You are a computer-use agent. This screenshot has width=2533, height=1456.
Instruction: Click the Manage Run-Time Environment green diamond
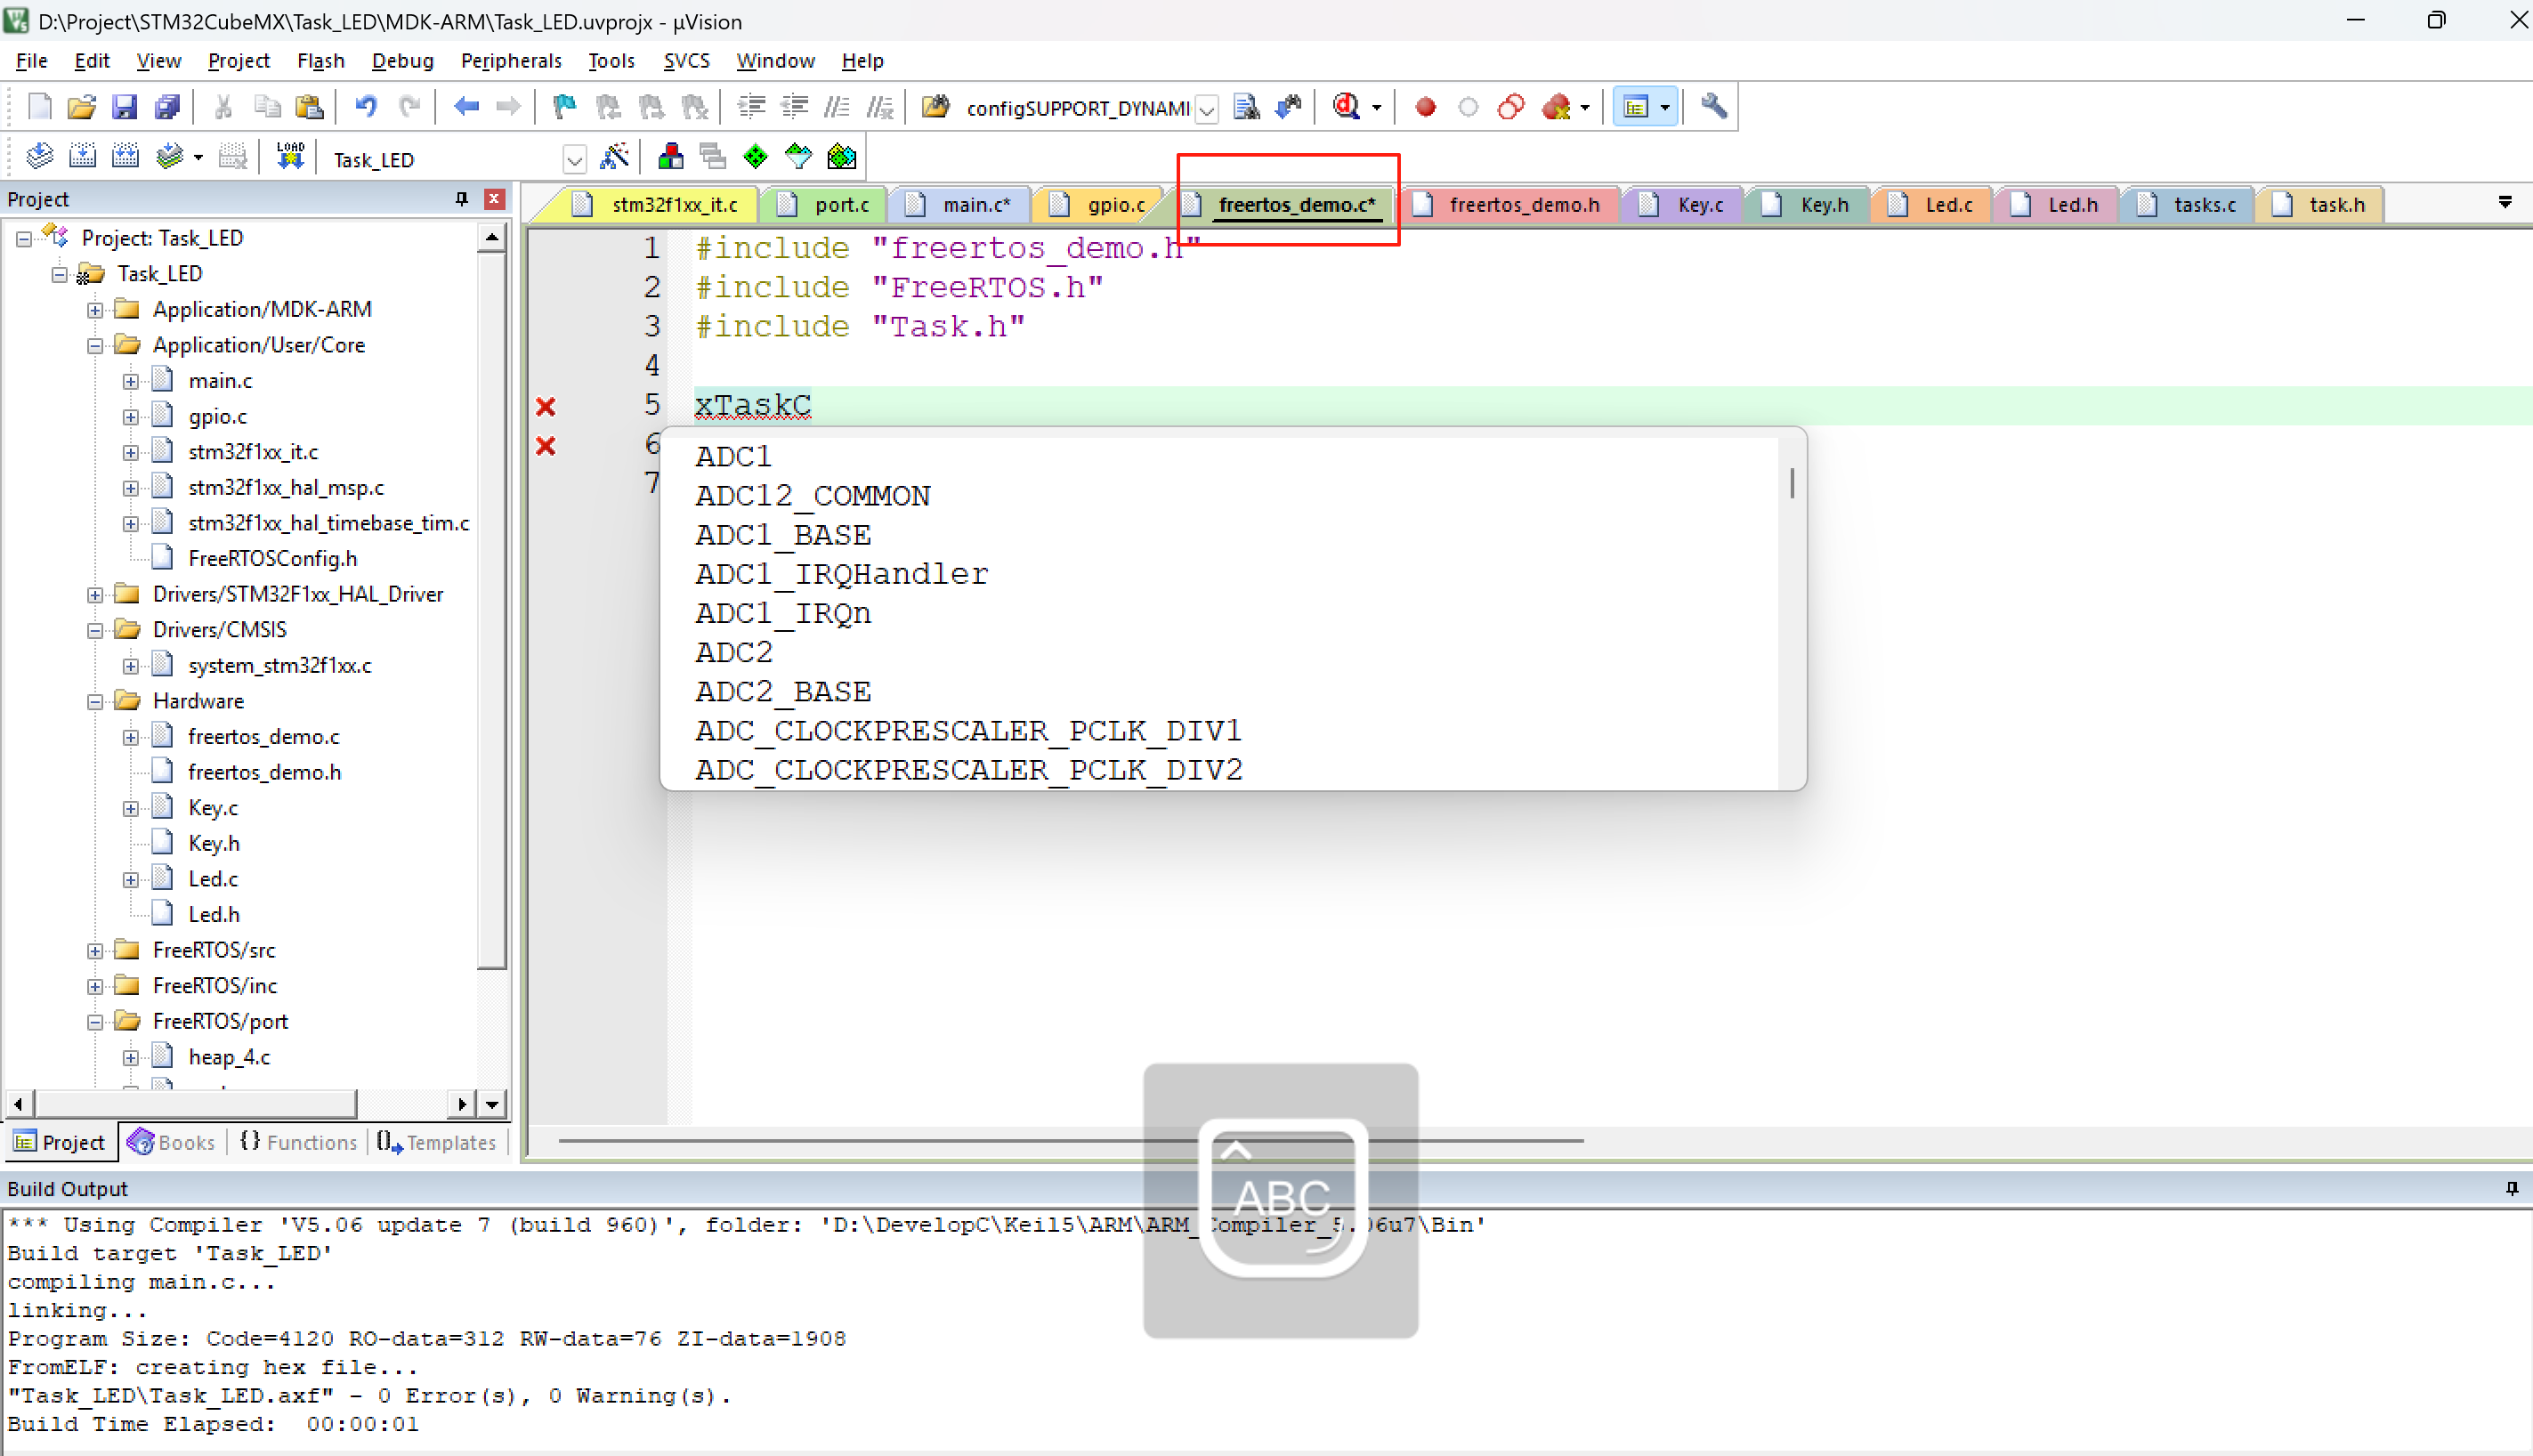(x=756, y=157)
